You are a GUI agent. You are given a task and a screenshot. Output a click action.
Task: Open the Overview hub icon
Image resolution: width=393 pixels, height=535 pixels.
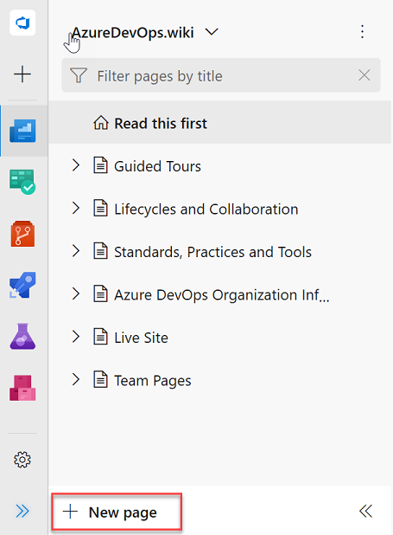click(x=22, y=131)
